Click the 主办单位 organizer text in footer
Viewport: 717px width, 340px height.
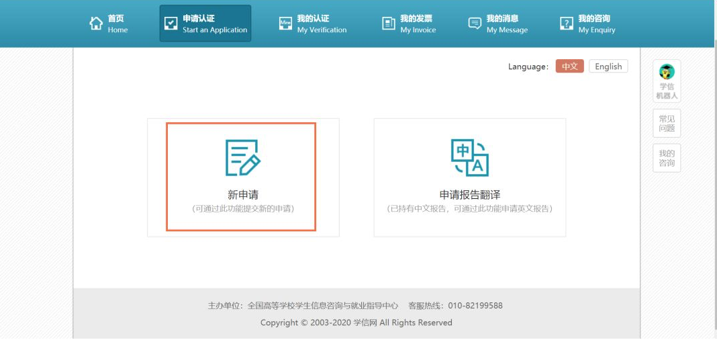pos(303,306)
